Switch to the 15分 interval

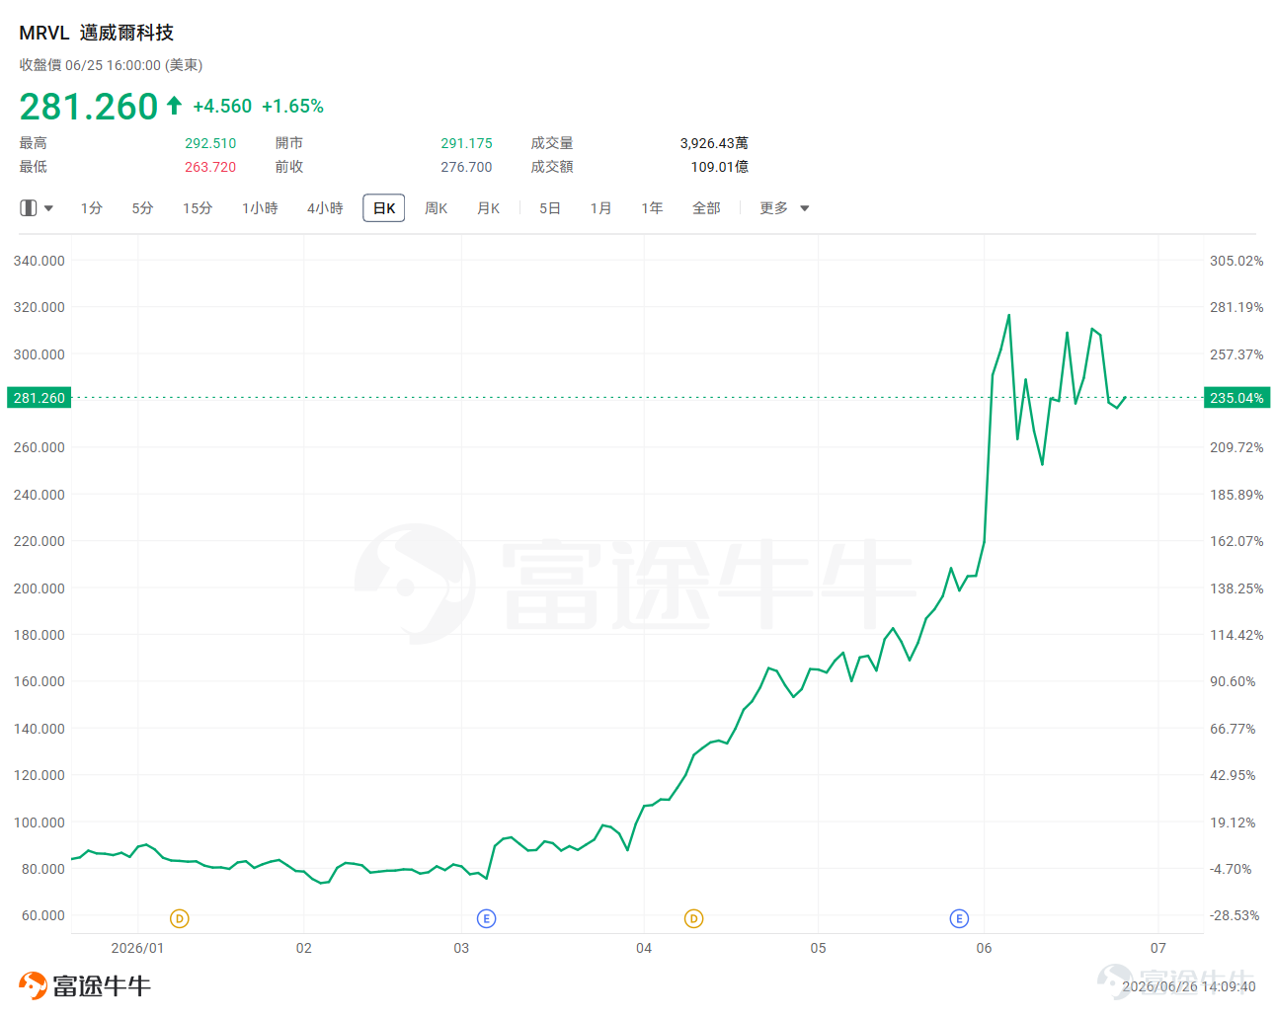198,208
